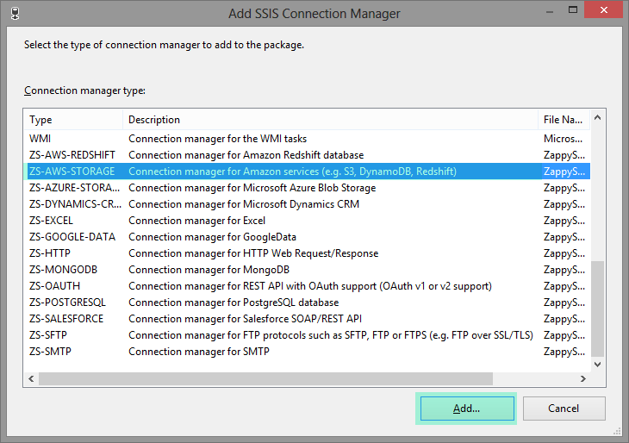Sort by the Description column header

coord(331,120)
